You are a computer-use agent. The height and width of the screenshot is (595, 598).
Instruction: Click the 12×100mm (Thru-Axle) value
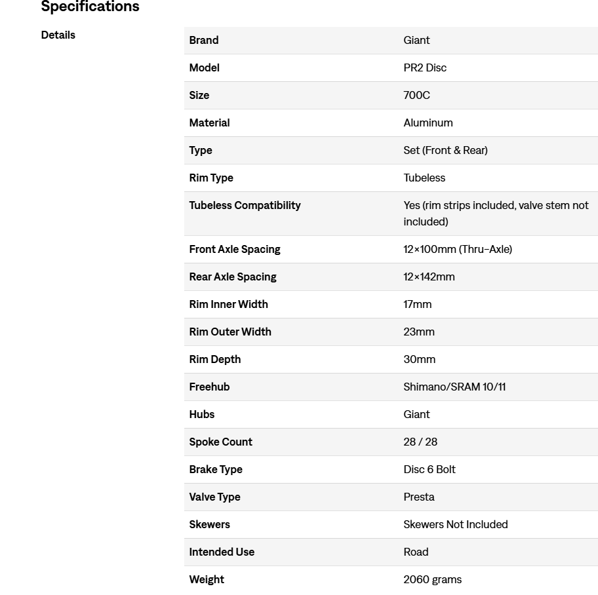458,250
